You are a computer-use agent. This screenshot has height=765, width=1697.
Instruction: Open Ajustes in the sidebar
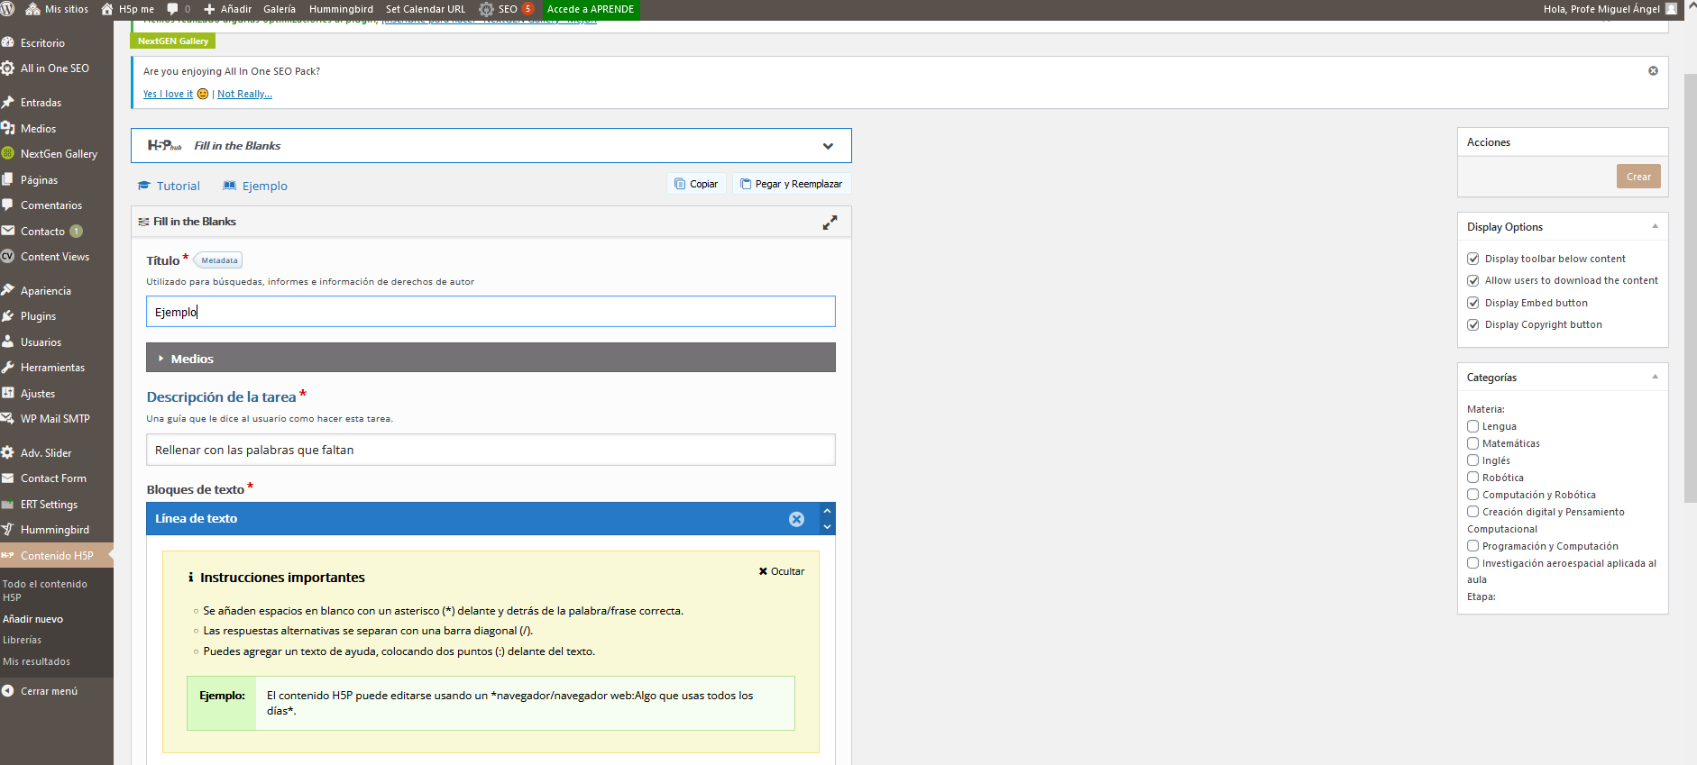pos(38,394)
